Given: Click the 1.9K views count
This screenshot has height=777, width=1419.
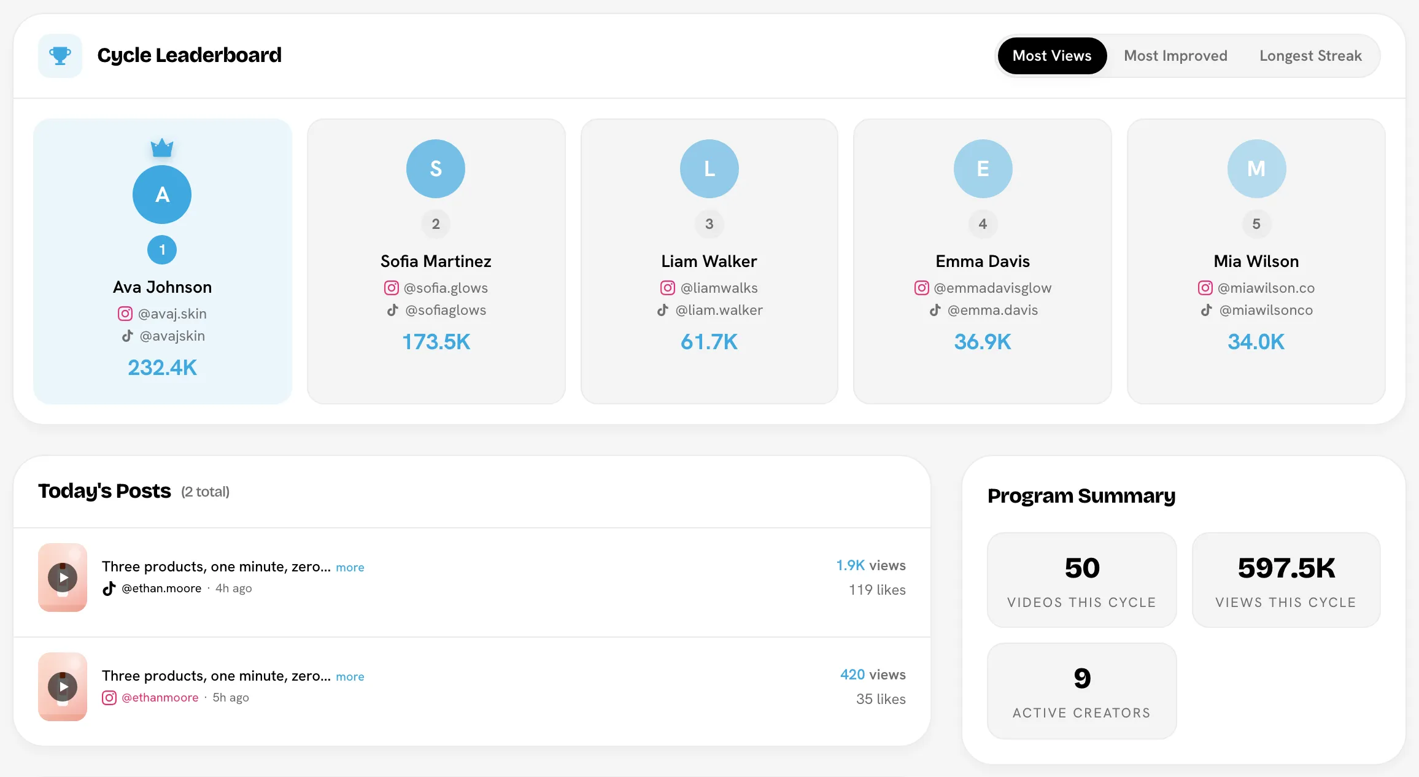Looking at the screenshot, I should pos(871,565).
